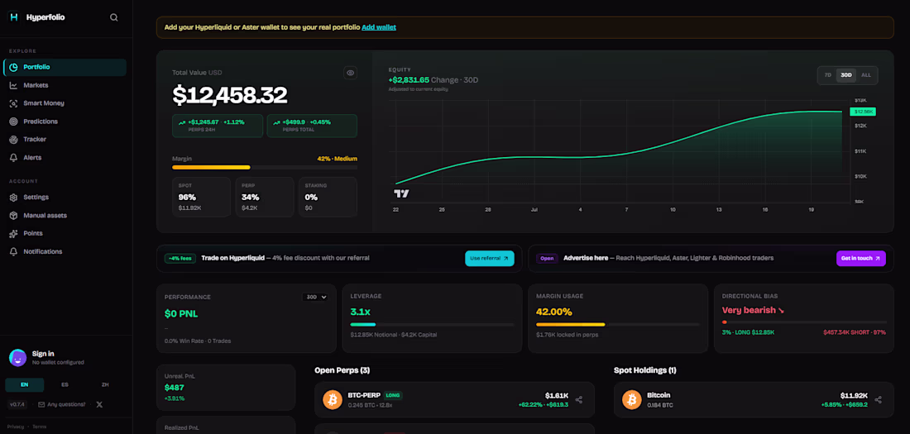This screenshot has height=434, width=910.
Task: Click the Bitcoin coin icon of BTC-PERP
Action: 333,400
